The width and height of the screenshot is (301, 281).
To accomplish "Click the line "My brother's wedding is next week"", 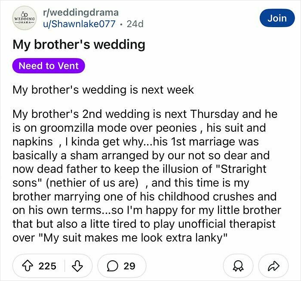I will (x=103, y=90).
